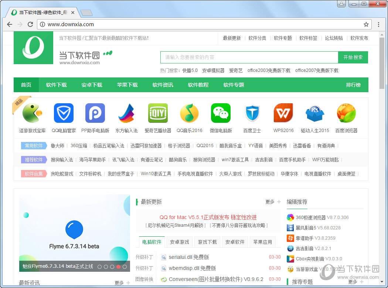Click the vertical scrollbar thumb
The image size is (388, 288).
(382, 63)
